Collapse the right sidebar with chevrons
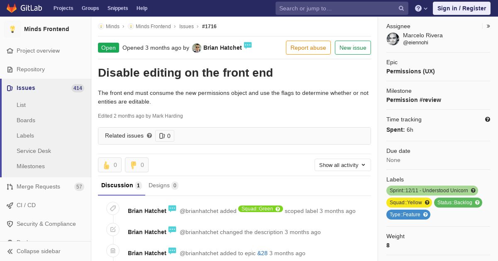This screenshot has height=261, width=498. tap(488, 26)
